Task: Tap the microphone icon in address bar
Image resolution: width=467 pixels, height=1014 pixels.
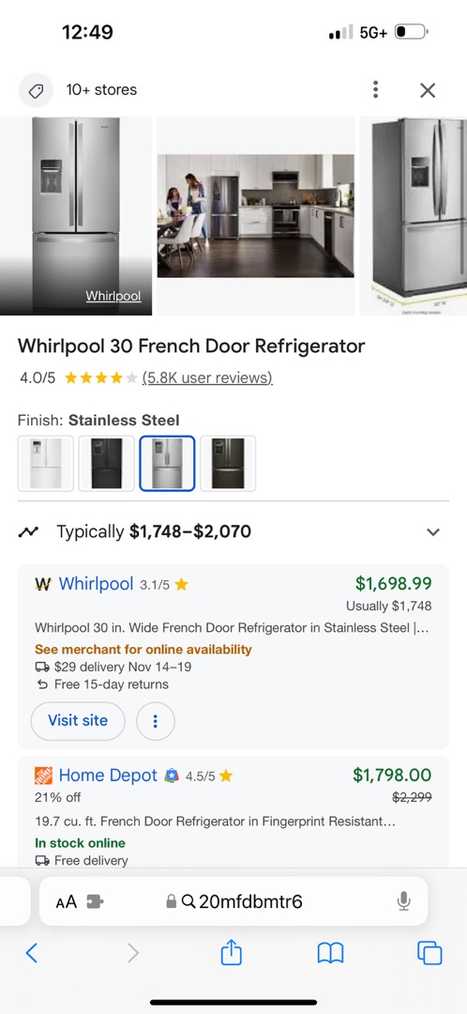Action: click(x=403, y=900)
